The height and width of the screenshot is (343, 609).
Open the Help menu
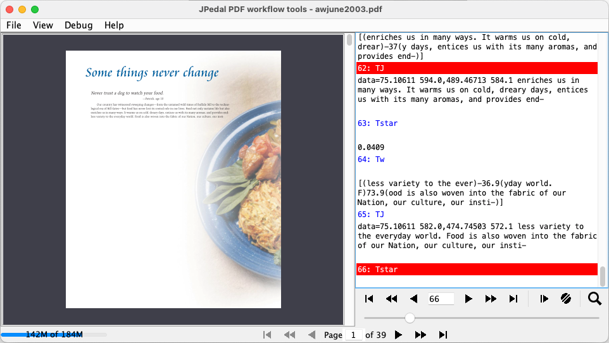pos(114,25)
